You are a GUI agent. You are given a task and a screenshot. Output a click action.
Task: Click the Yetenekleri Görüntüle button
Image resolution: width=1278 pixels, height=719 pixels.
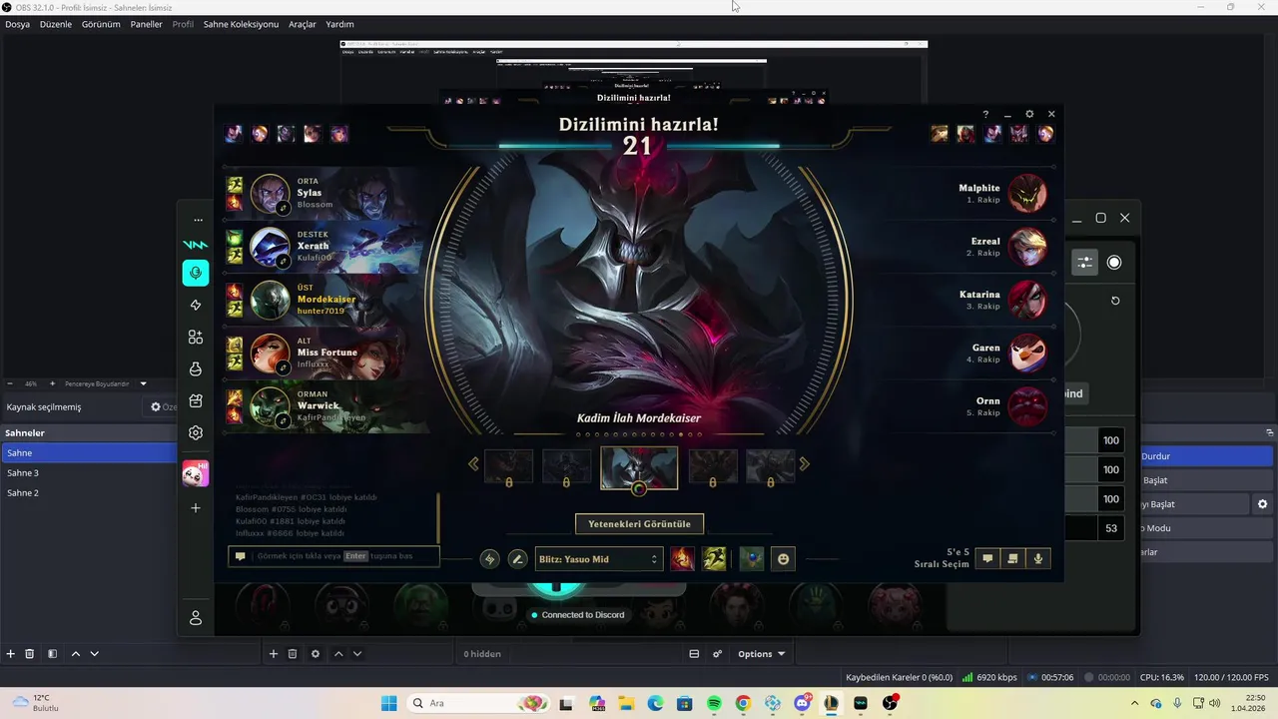tap(639, 523)
